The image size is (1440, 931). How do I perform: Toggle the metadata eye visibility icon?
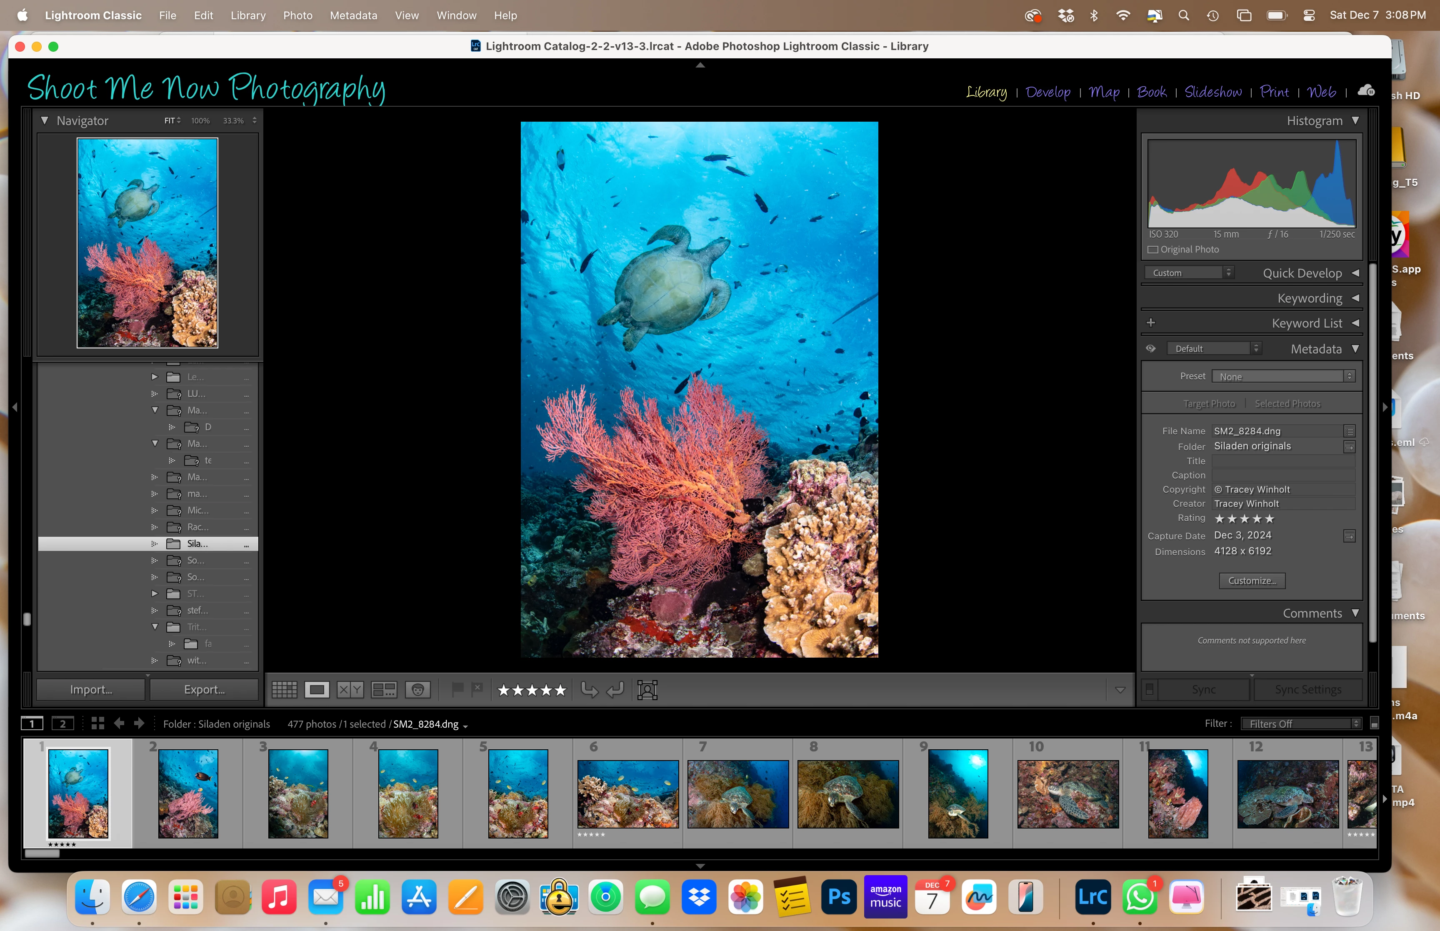point(1150,349)
